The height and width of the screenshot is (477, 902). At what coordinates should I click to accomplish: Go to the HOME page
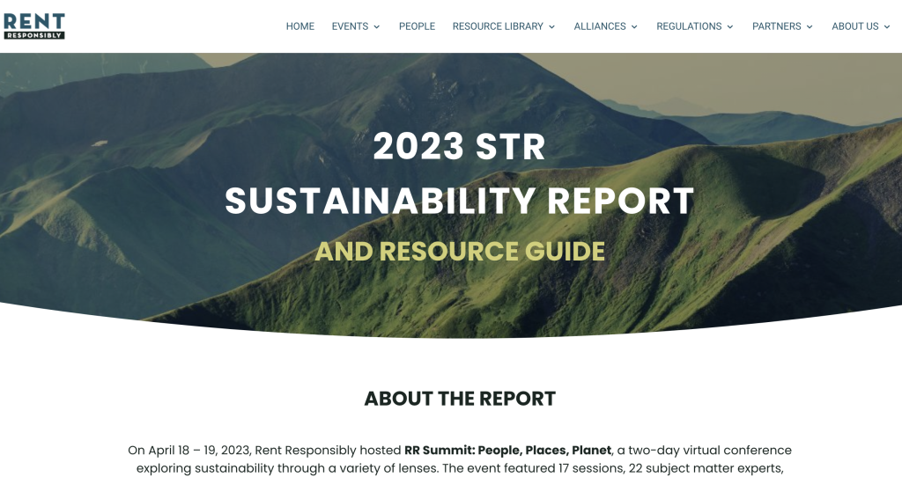(299, 26)
